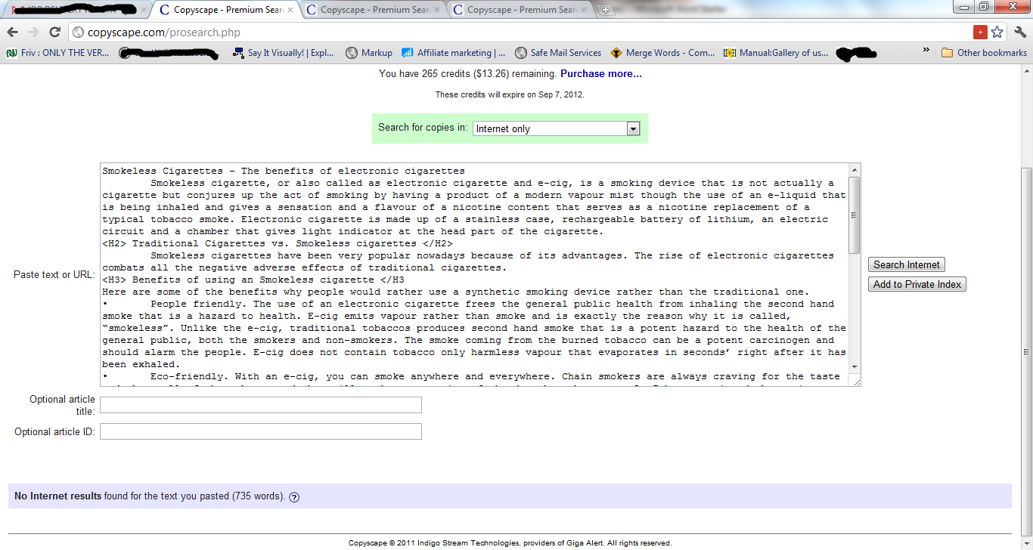Open the Friv bookmark
This screenshot has height=550, width=1033.
click(58, 53)
